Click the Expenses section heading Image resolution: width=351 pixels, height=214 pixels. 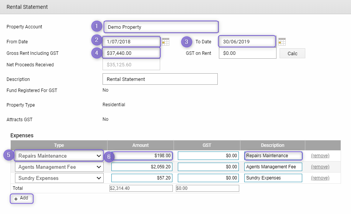(x=22, y=135)
